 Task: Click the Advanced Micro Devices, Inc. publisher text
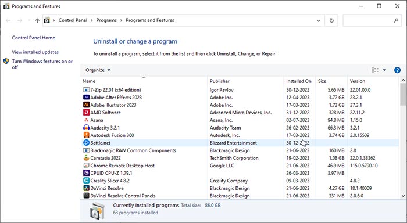coord(241,113)
